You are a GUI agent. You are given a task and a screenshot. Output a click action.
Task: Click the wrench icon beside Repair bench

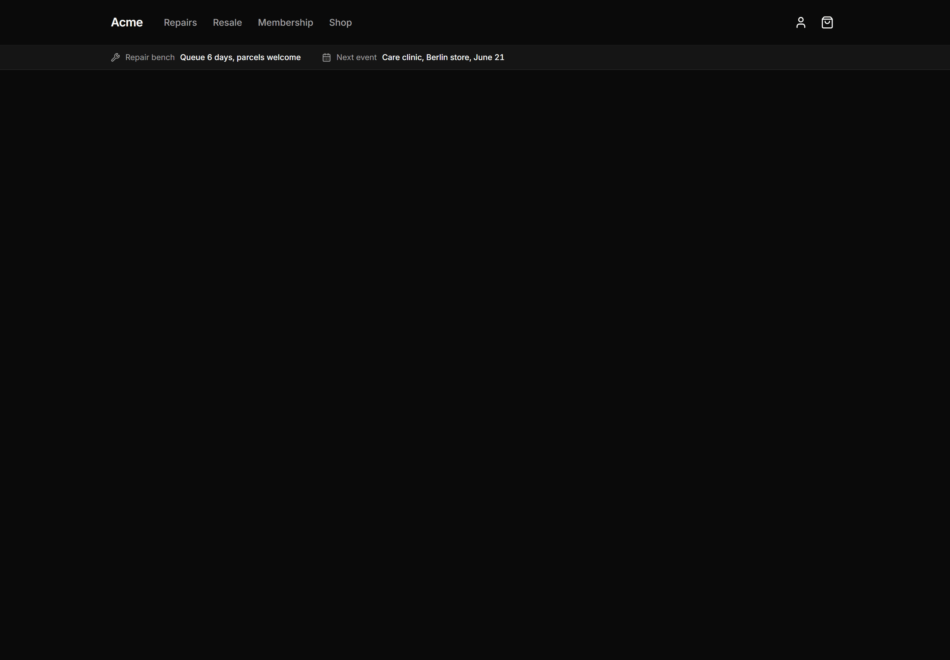pyautogui.click(x=115, y=57)
